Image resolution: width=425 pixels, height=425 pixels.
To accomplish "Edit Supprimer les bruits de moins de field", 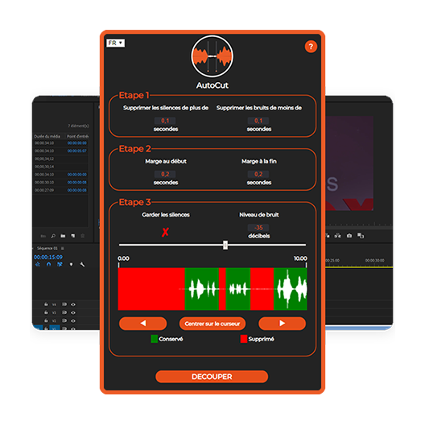I will tap(258, 121).
